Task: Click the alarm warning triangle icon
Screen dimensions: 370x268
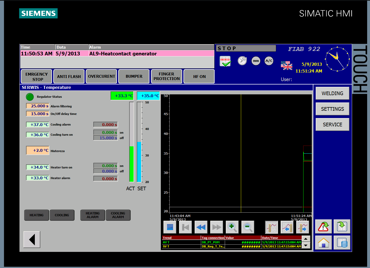Action: [323, 227]
